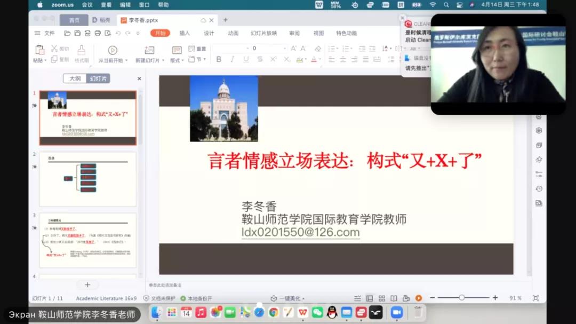Start slideshow with 从当前开始 play icon
Image resolution: width=576 pixels, height=324 pixels.
pos(113,50)
